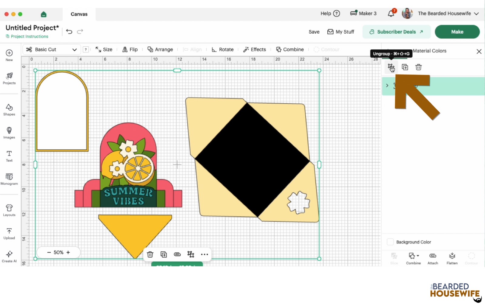Open Project Instructions link
The image size is (485, 308).
pos(27,36)
